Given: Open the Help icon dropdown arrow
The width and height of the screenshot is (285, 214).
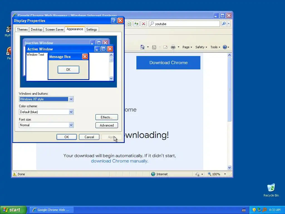Looking at the screenshot, I should click(x=228, y=47).
